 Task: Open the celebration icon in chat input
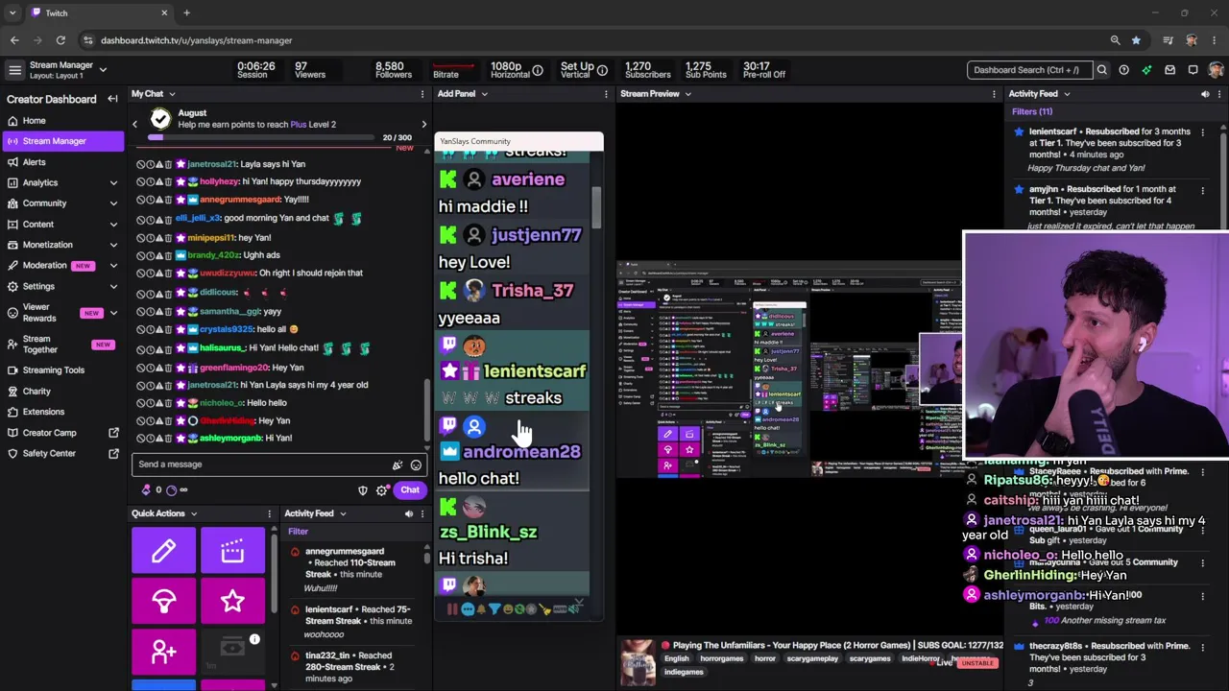397,465
